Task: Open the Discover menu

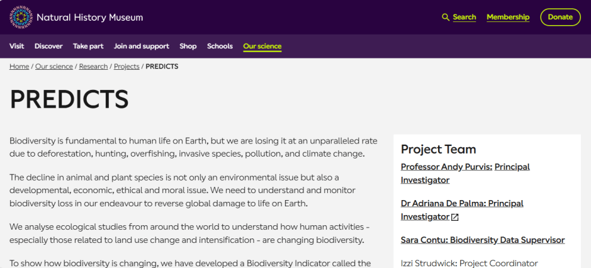Action: click(48, 46)
